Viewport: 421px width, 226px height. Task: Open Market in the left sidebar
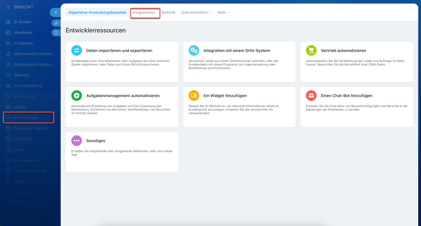[x=20, y=107]
